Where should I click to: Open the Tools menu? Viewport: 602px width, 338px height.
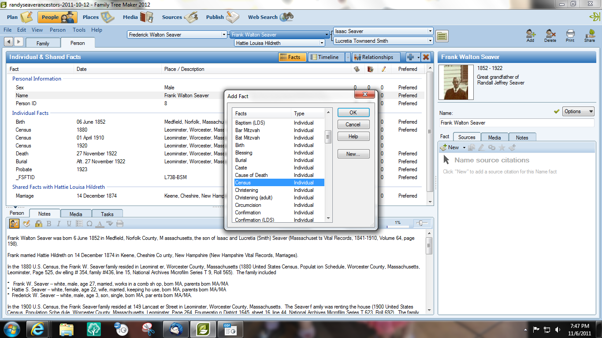coord(79,30)
